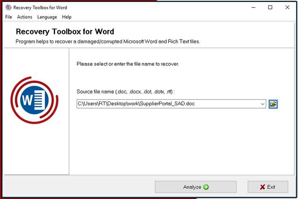Click the Word recovery logo image
Viewport: 299px width, 199px height.
pos(34,100)
